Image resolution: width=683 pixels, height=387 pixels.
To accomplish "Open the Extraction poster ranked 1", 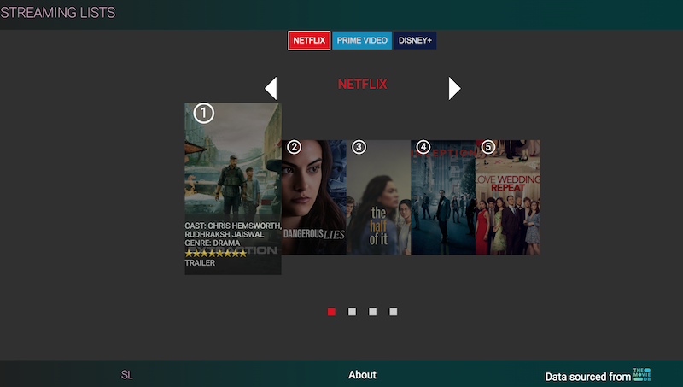I will 233,188.
